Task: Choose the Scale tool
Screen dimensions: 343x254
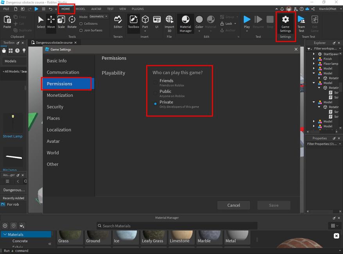Action: click(x=61, y=22)
